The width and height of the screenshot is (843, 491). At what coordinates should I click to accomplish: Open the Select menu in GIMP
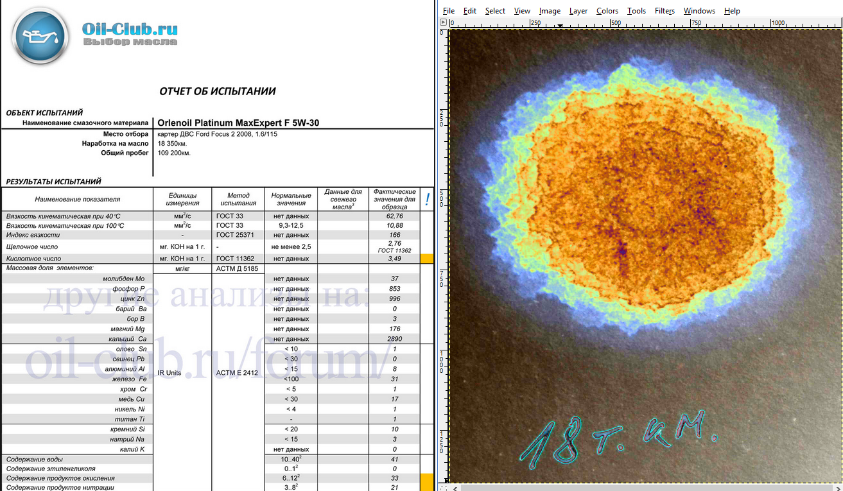[495, 11]
